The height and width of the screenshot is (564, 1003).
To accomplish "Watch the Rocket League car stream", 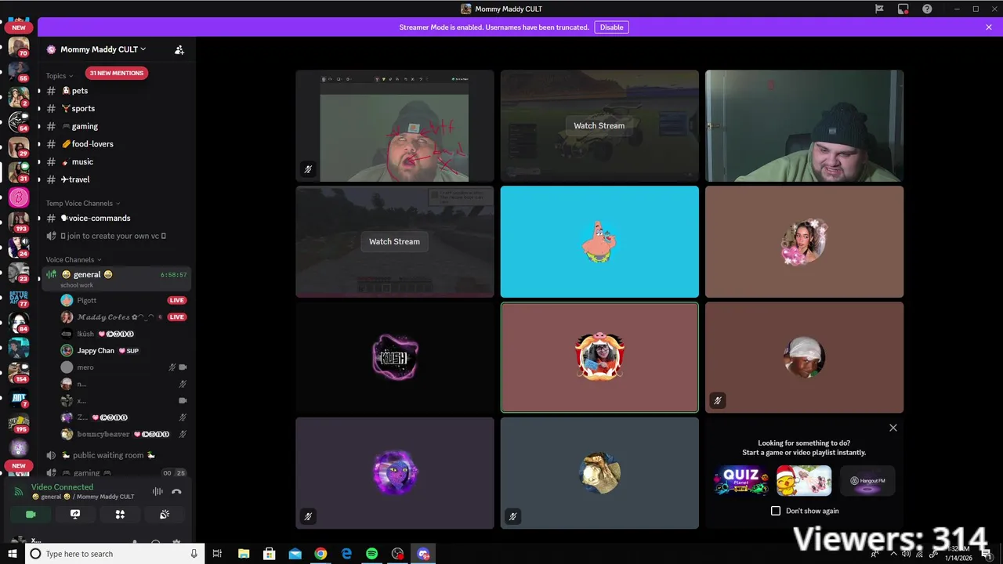I will click(x=599, y=125).
